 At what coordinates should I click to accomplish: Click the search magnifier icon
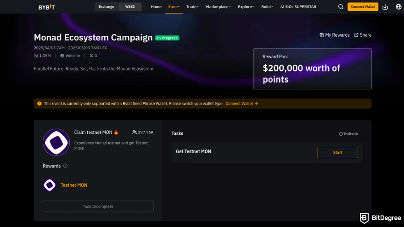[x=341, y=7]
